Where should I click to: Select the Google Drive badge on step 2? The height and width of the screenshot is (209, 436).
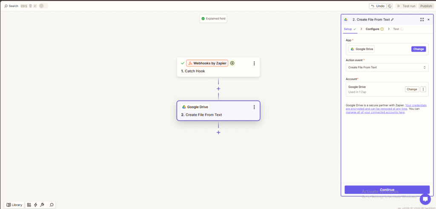pyautogui.click(x=195, y=107)
